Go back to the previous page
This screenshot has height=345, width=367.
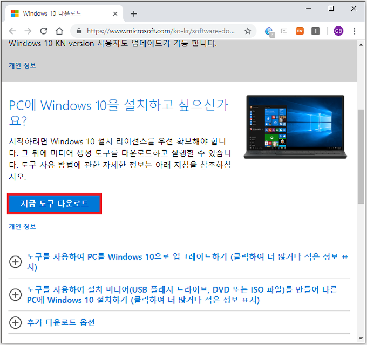click(12, 31)
